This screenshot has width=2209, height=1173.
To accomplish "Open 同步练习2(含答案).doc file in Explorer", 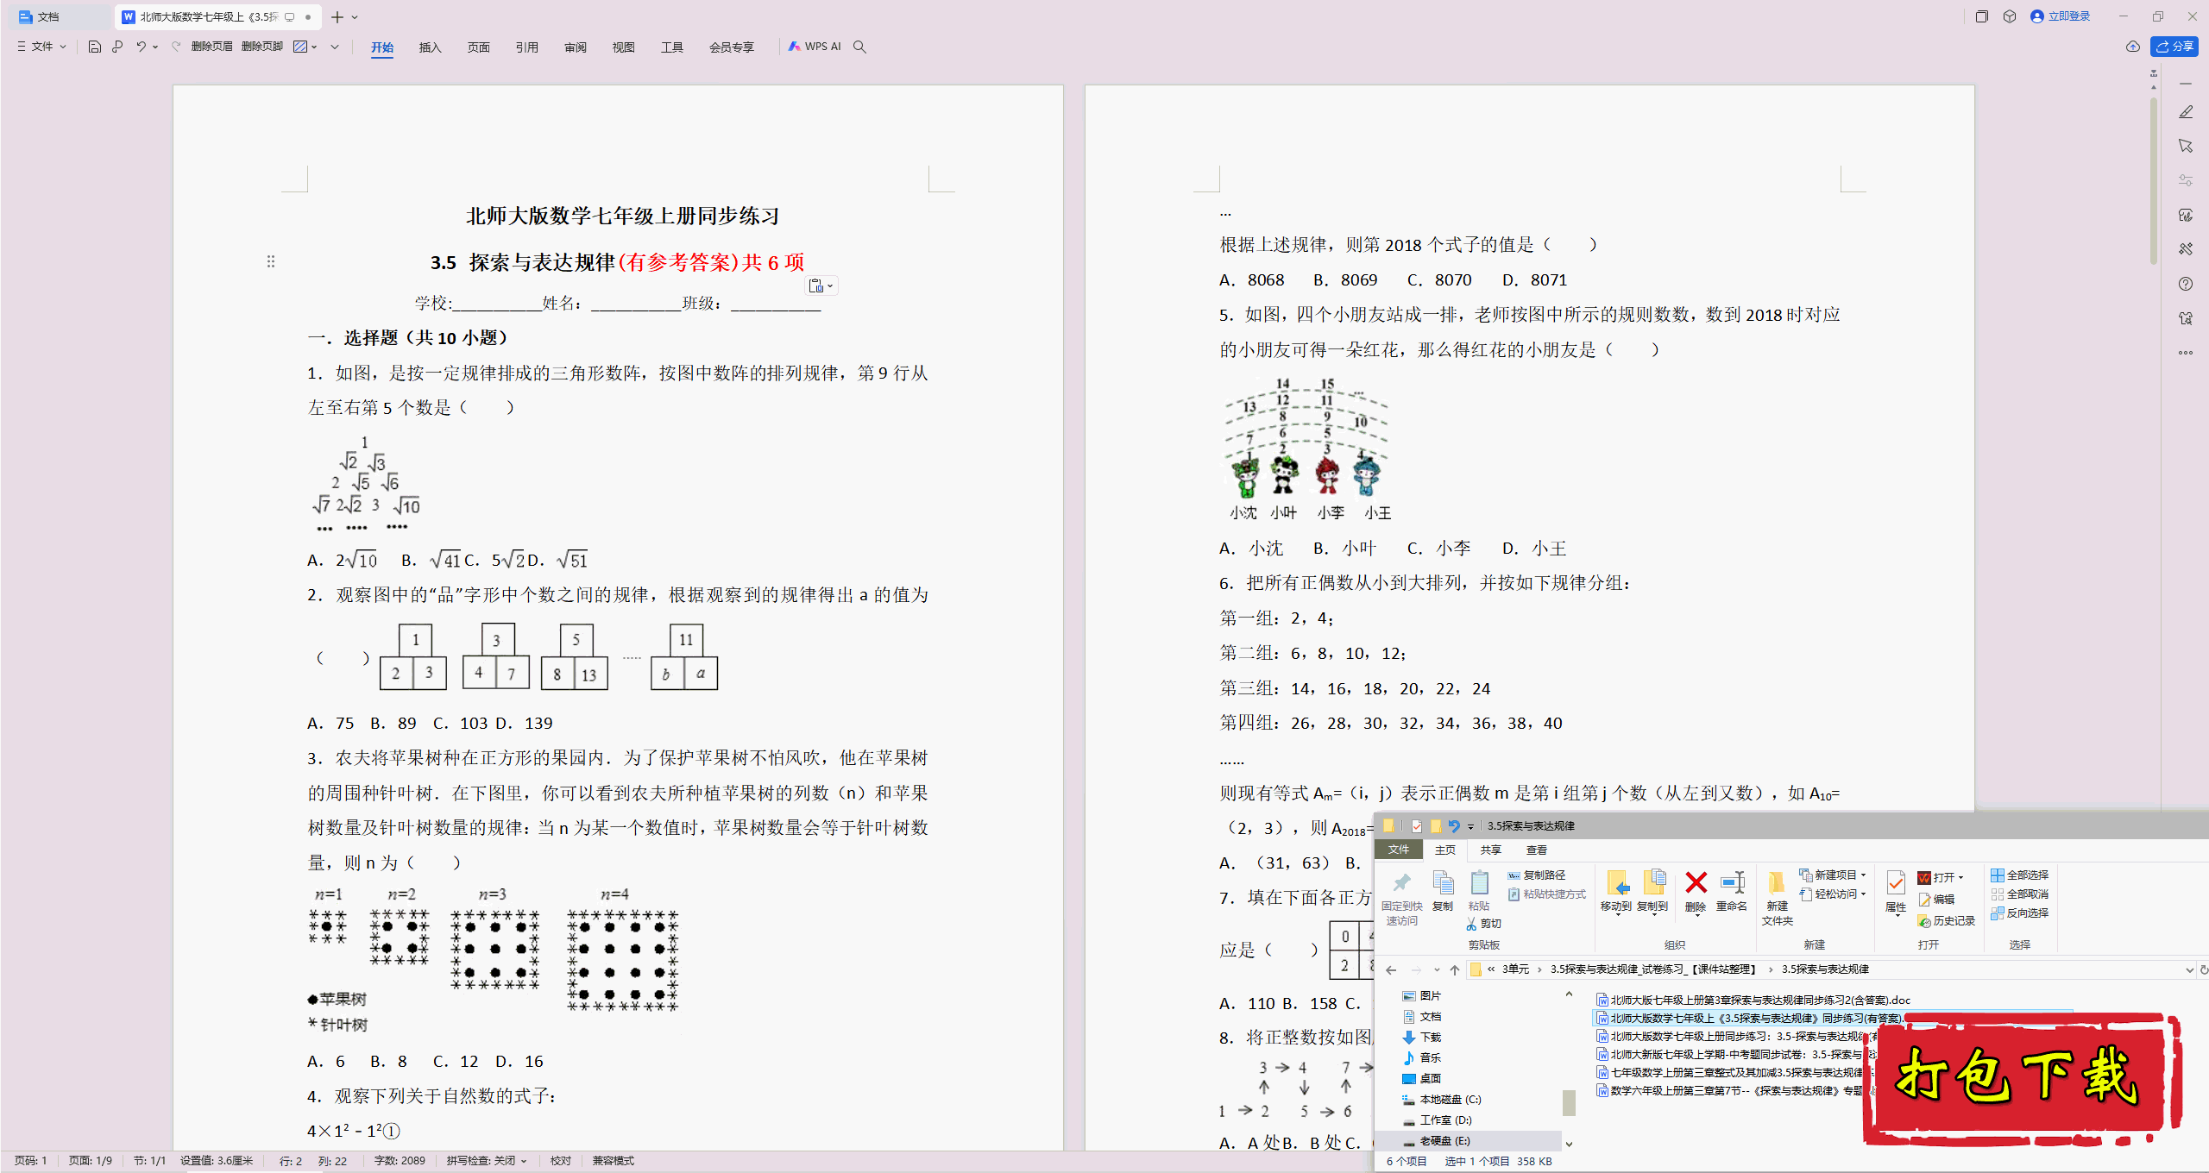I will (x=1753, y=1000).
